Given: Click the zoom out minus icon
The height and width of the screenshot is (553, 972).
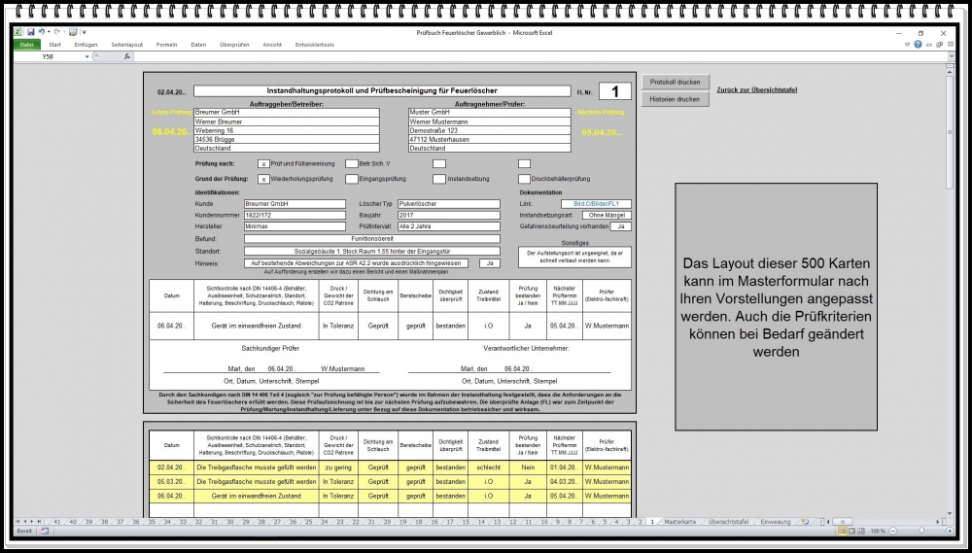Looking at the screenshot, I should point(892,531).
